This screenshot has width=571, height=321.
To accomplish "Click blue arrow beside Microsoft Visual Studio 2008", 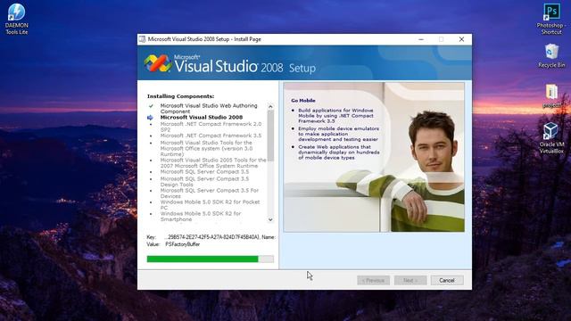I will (x=150, y=118).
